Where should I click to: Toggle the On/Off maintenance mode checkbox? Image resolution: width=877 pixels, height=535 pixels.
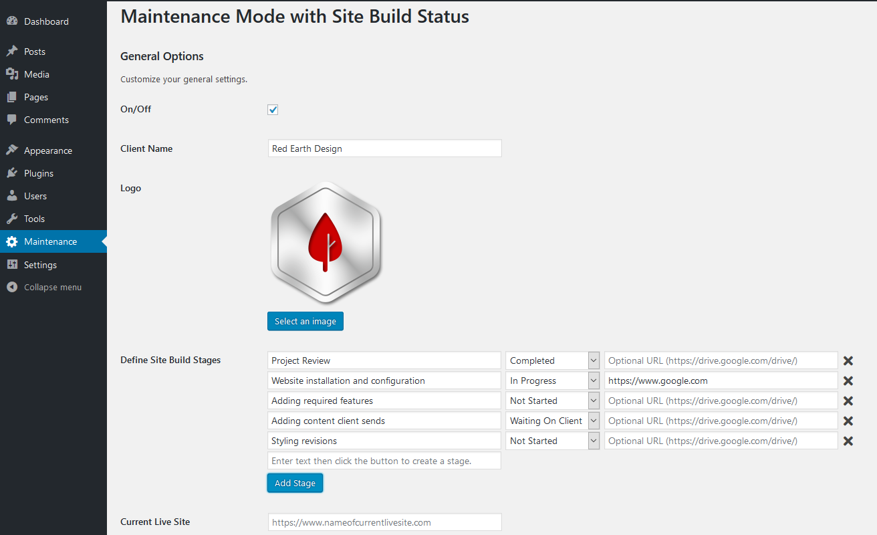click(273, 110)
